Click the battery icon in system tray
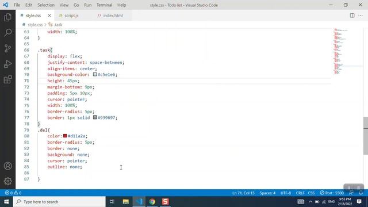 (x=317, y=202)
